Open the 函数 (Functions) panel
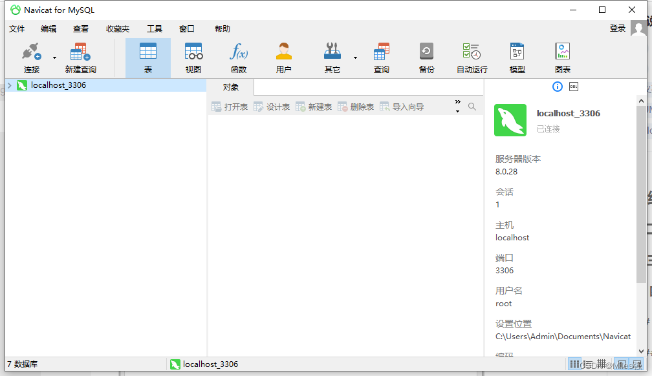 tap(238, 57)
